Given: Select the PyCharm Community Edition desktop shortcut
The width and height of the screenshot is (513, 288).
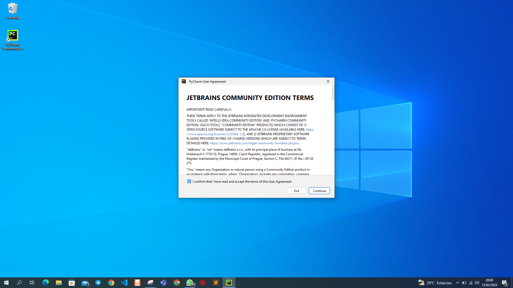Looking at the screenshot, I should pyautogui.click(x=13, y=40).
